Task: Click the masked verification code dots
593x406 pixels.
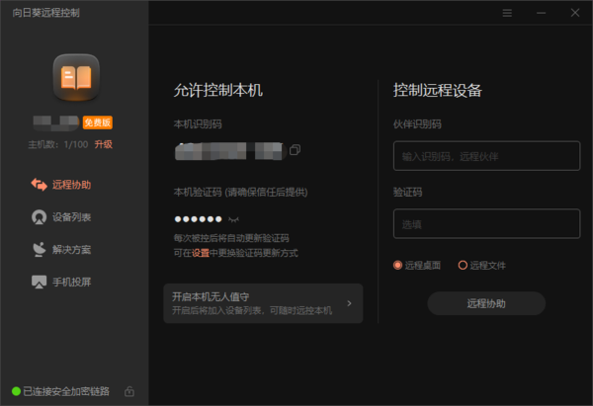Action: click(x=199, y=219)
